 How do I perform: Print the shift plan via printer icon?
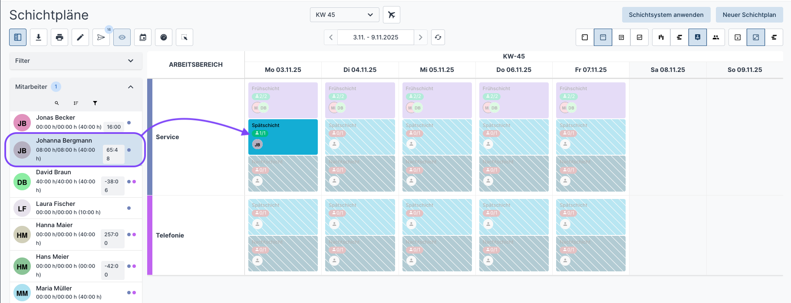pyautogui.click(x=59, y=37)
